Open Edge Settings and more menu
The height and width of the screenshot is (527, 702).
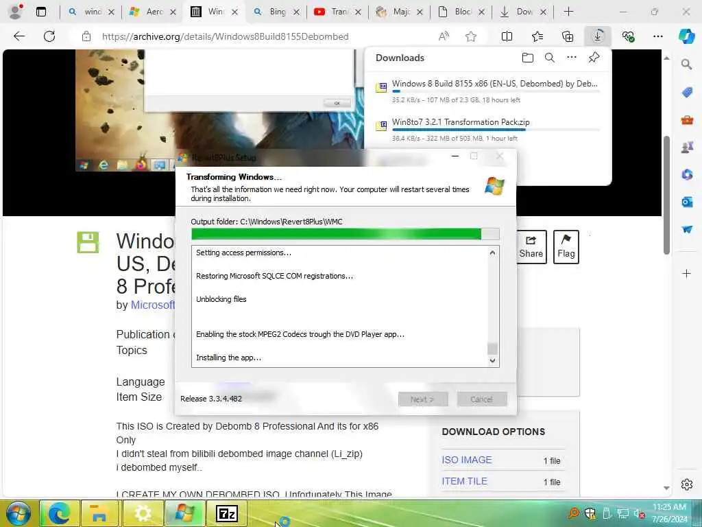tap(657, 36)
